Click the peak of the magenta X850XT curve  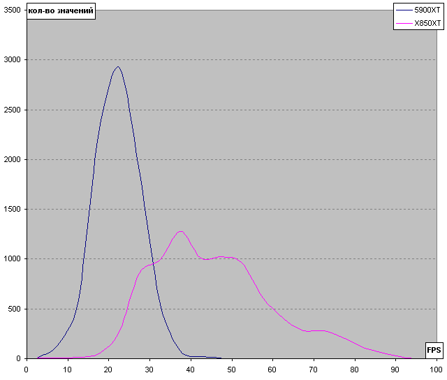[x=180, y=231]
